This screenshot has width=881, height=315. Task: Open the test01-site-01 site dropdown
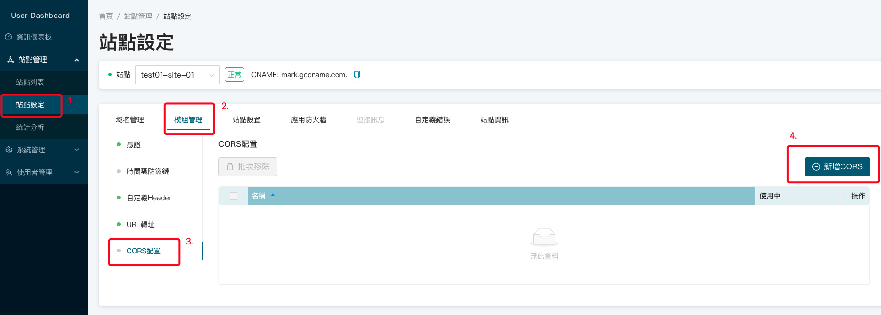point(177,75)
